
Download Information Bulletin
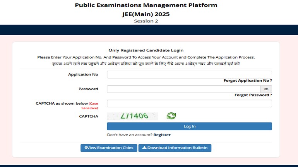175,148
